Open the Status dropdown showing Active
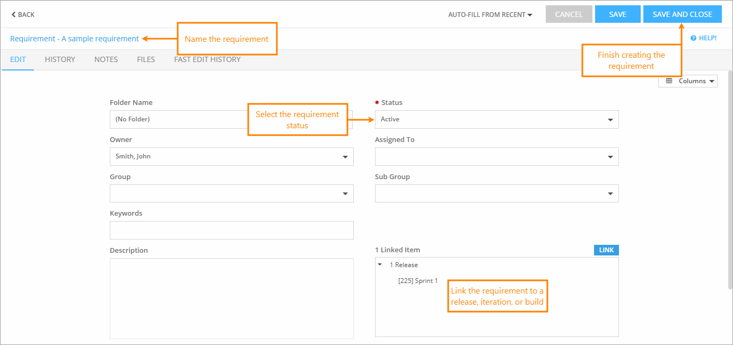 [609, 119]
